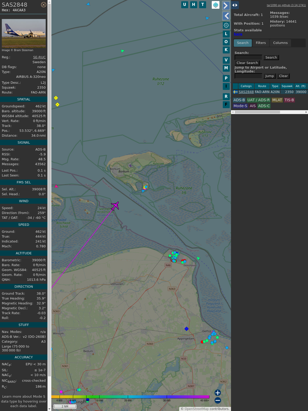The width and height of the screenshot is (308, 411).
Task: Open the SAS aircraft photo thumbnail
Action: coord(24,33)
